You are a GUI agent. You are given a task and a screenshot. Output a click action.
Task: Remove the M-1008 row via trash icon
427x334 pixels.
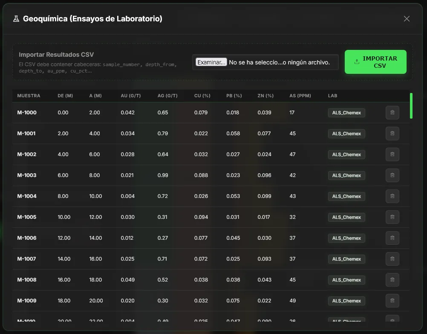392,280
